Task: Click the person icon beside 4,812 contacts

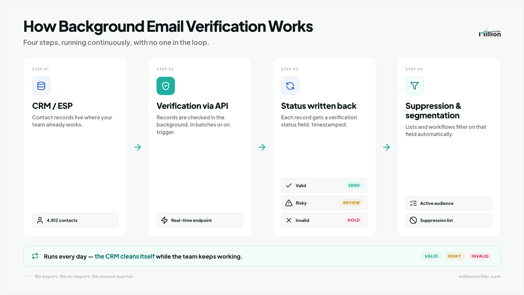Action: pyautogui.click(x=40, y=220)
